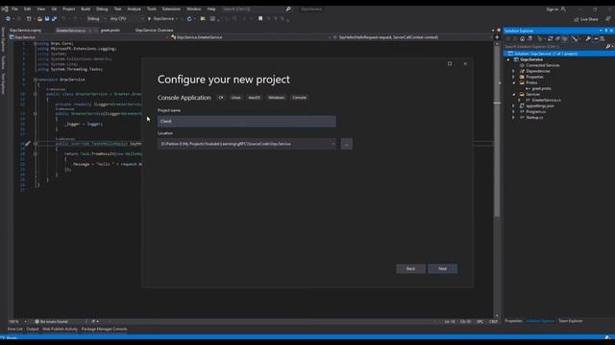Collapse the Services folder
The image size is (615, 345).
513,94
